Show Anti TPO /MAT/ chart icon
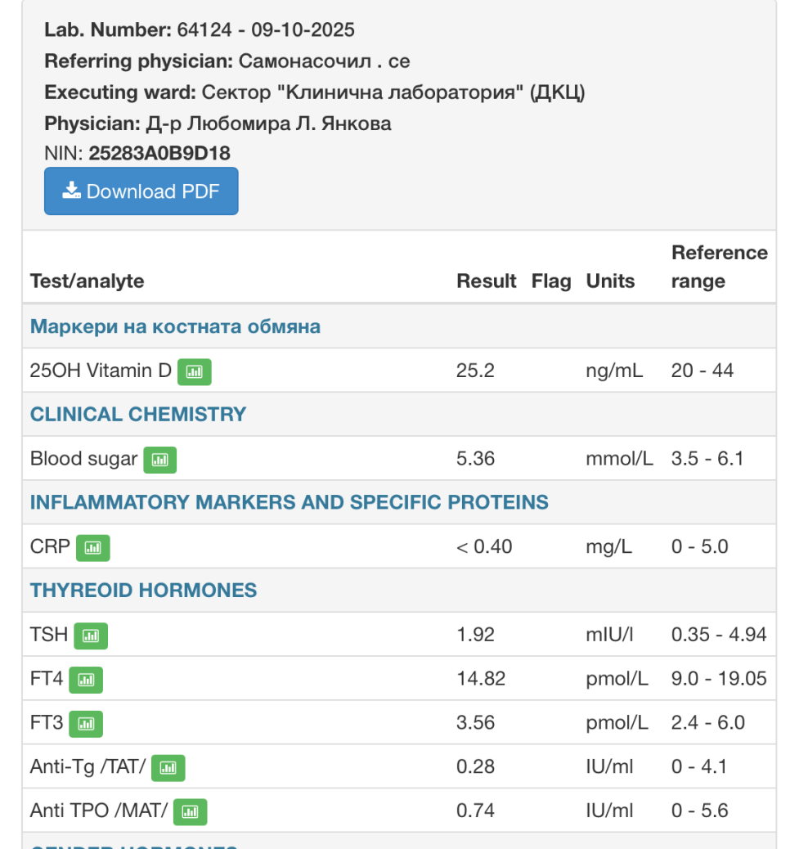 point(190,811)
